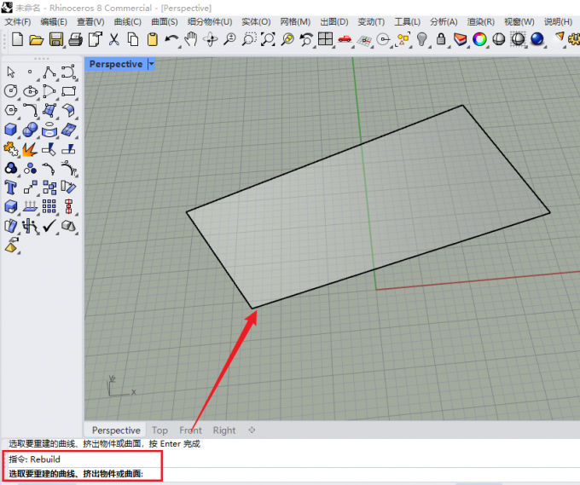The width and height of the screenshot is (580, 485).
Task: Print using the printer icon
Action: click(x=75, y=39)
